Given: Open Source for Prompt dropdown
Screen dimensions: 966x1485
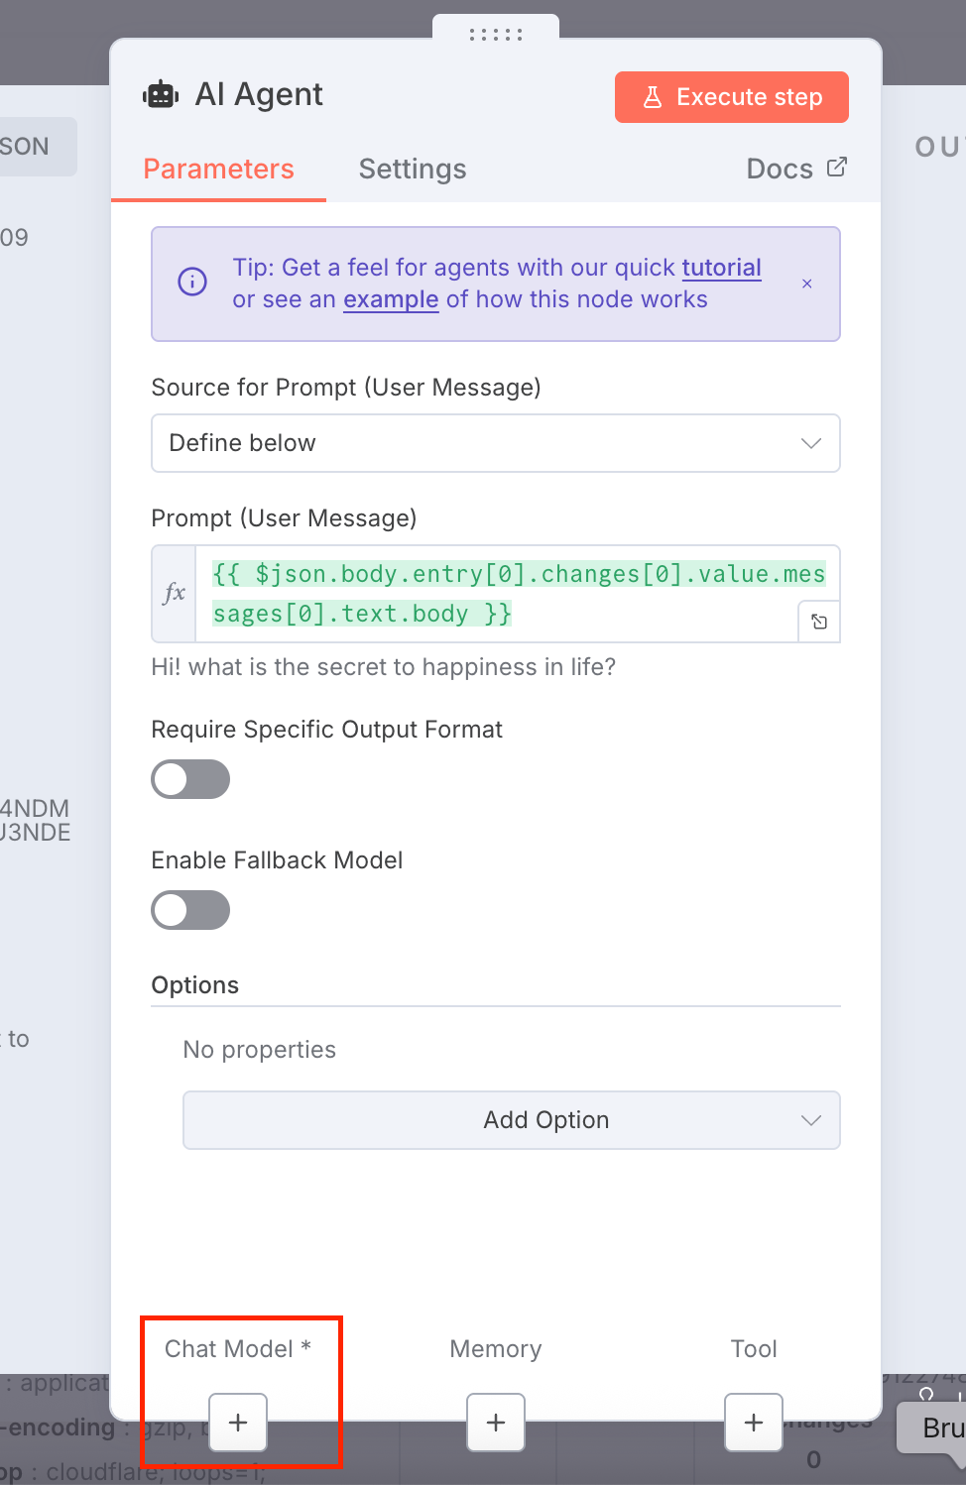Looking at the screenshot, I should [x=496, y=443].
